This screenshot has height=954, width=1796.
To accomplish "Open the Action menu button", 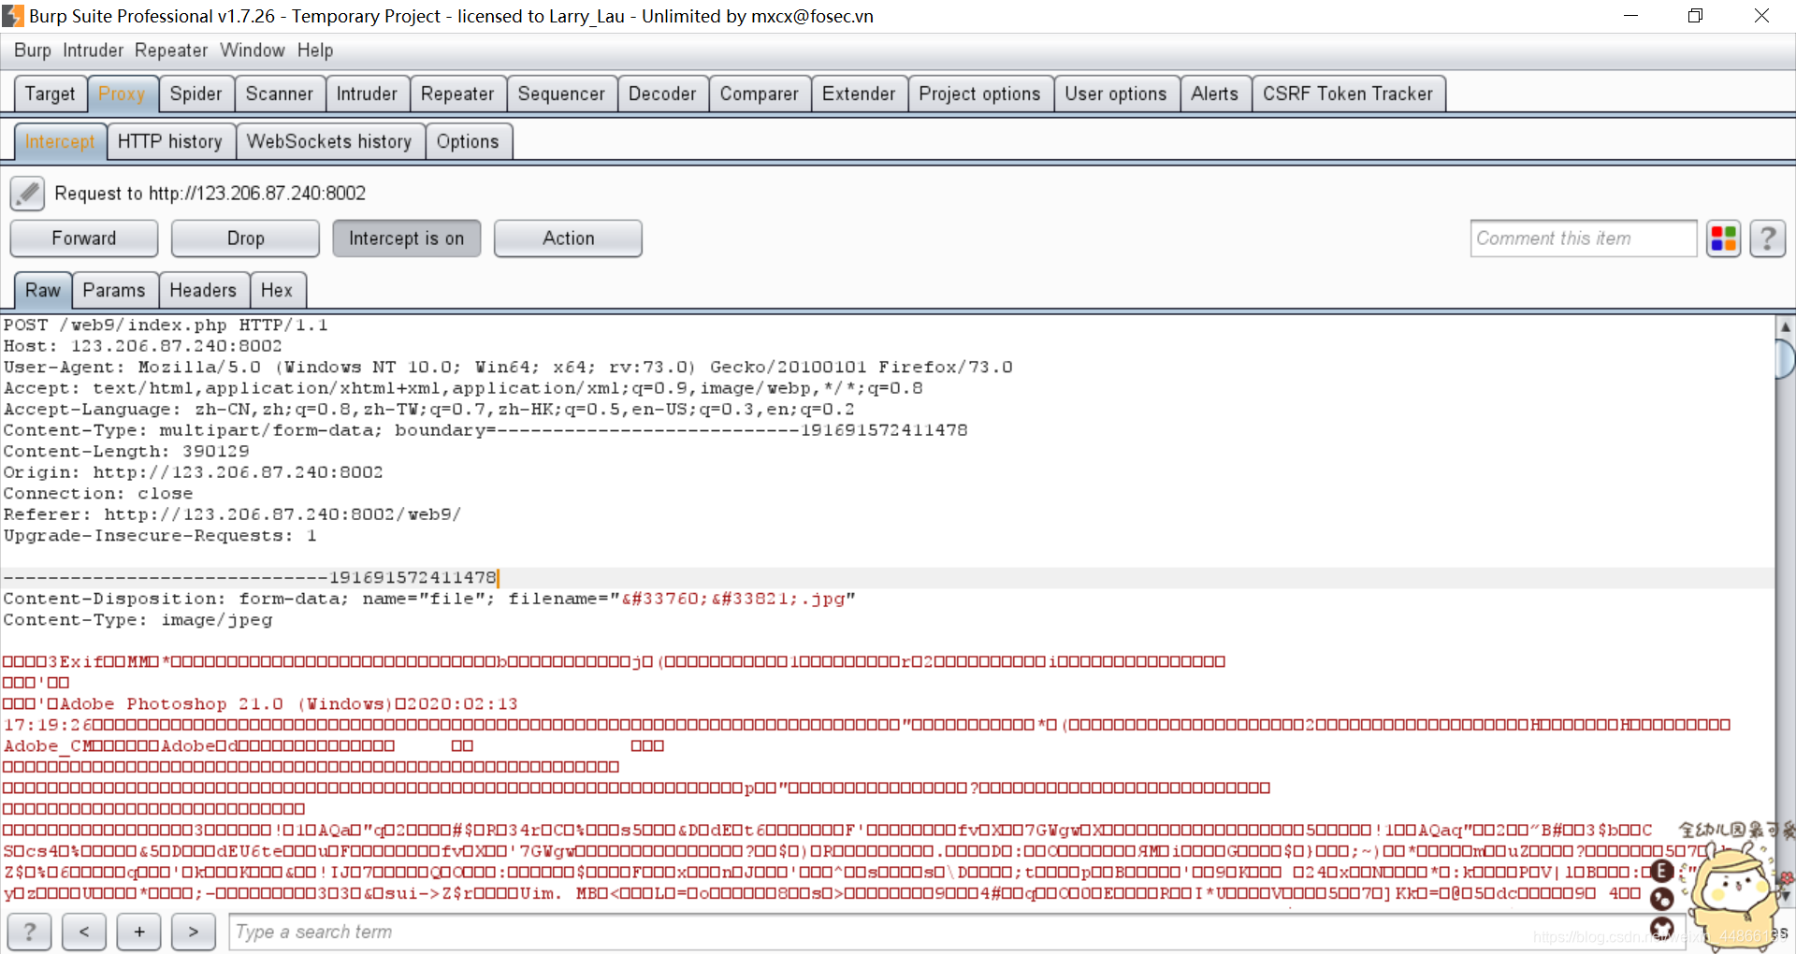I will point(568,238).
